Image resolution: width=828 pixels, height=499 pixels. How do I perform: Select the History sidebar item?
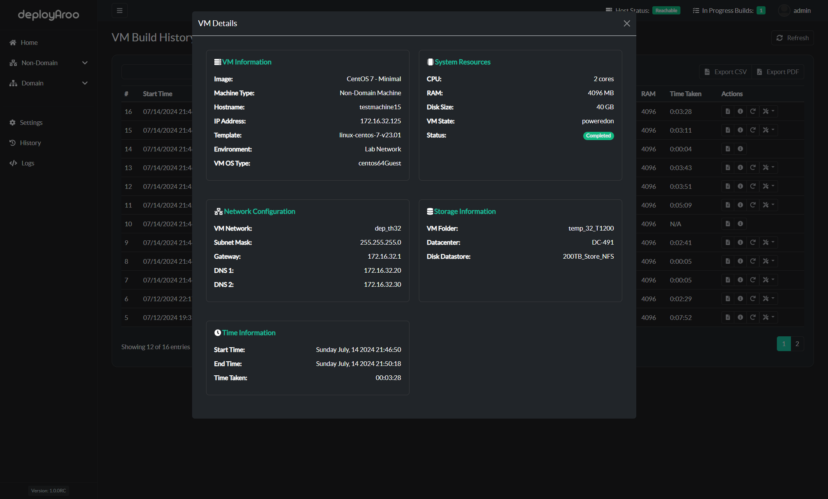pyautogui.click(x=31, y=142)
